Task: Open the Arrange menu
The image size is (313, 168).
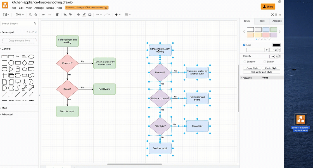Action: click(x=39, y=8)
